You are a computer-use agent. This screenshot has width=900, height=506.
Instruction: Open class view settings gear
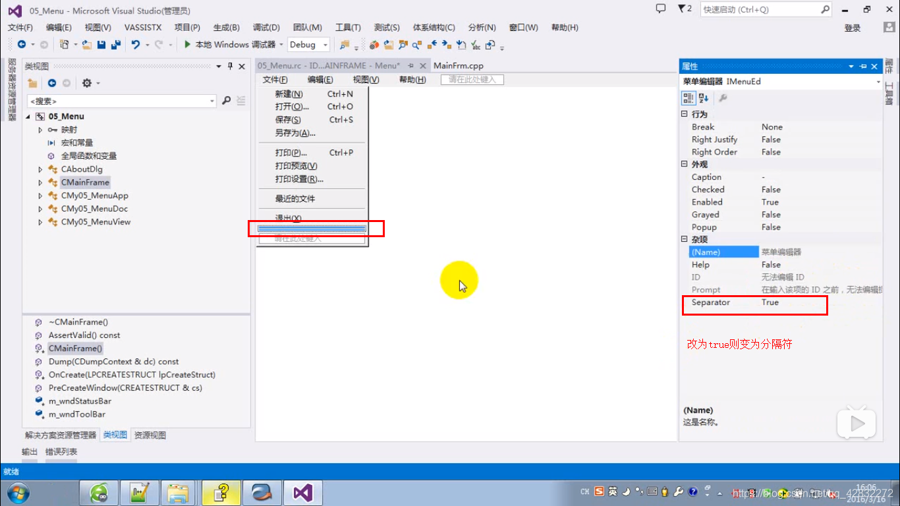pos(87,83)
